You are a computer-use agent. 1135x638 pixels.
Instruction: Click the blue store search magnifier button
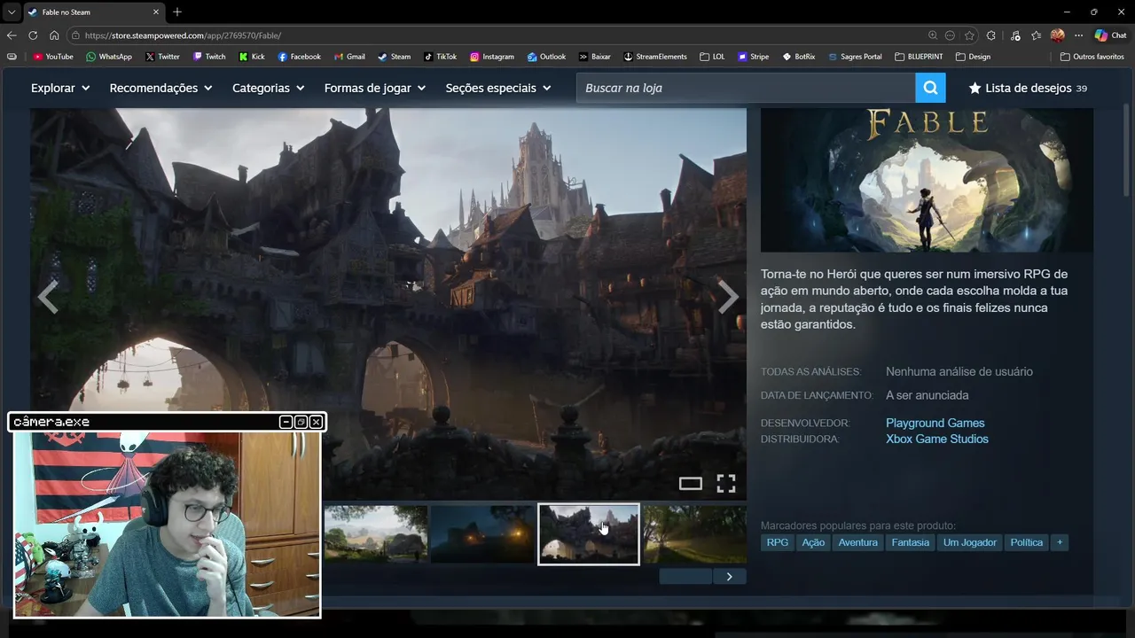(x=930, y=88)
